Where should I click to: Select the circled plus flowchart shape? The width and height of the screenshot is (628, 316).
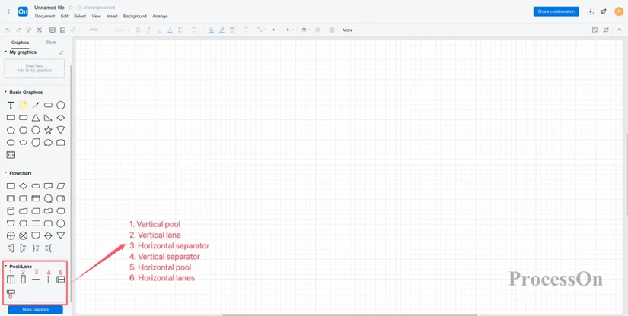pyautogui.click(x=11, y=235)
